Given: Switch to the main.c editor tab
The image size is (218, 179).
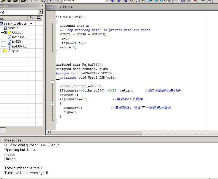Looking at the screenshot, I should (x=52, y=7).
